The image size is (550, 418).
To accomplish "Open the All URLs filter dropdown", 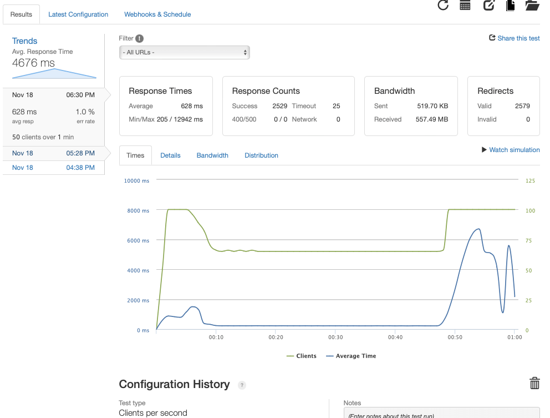I will 185,52.
